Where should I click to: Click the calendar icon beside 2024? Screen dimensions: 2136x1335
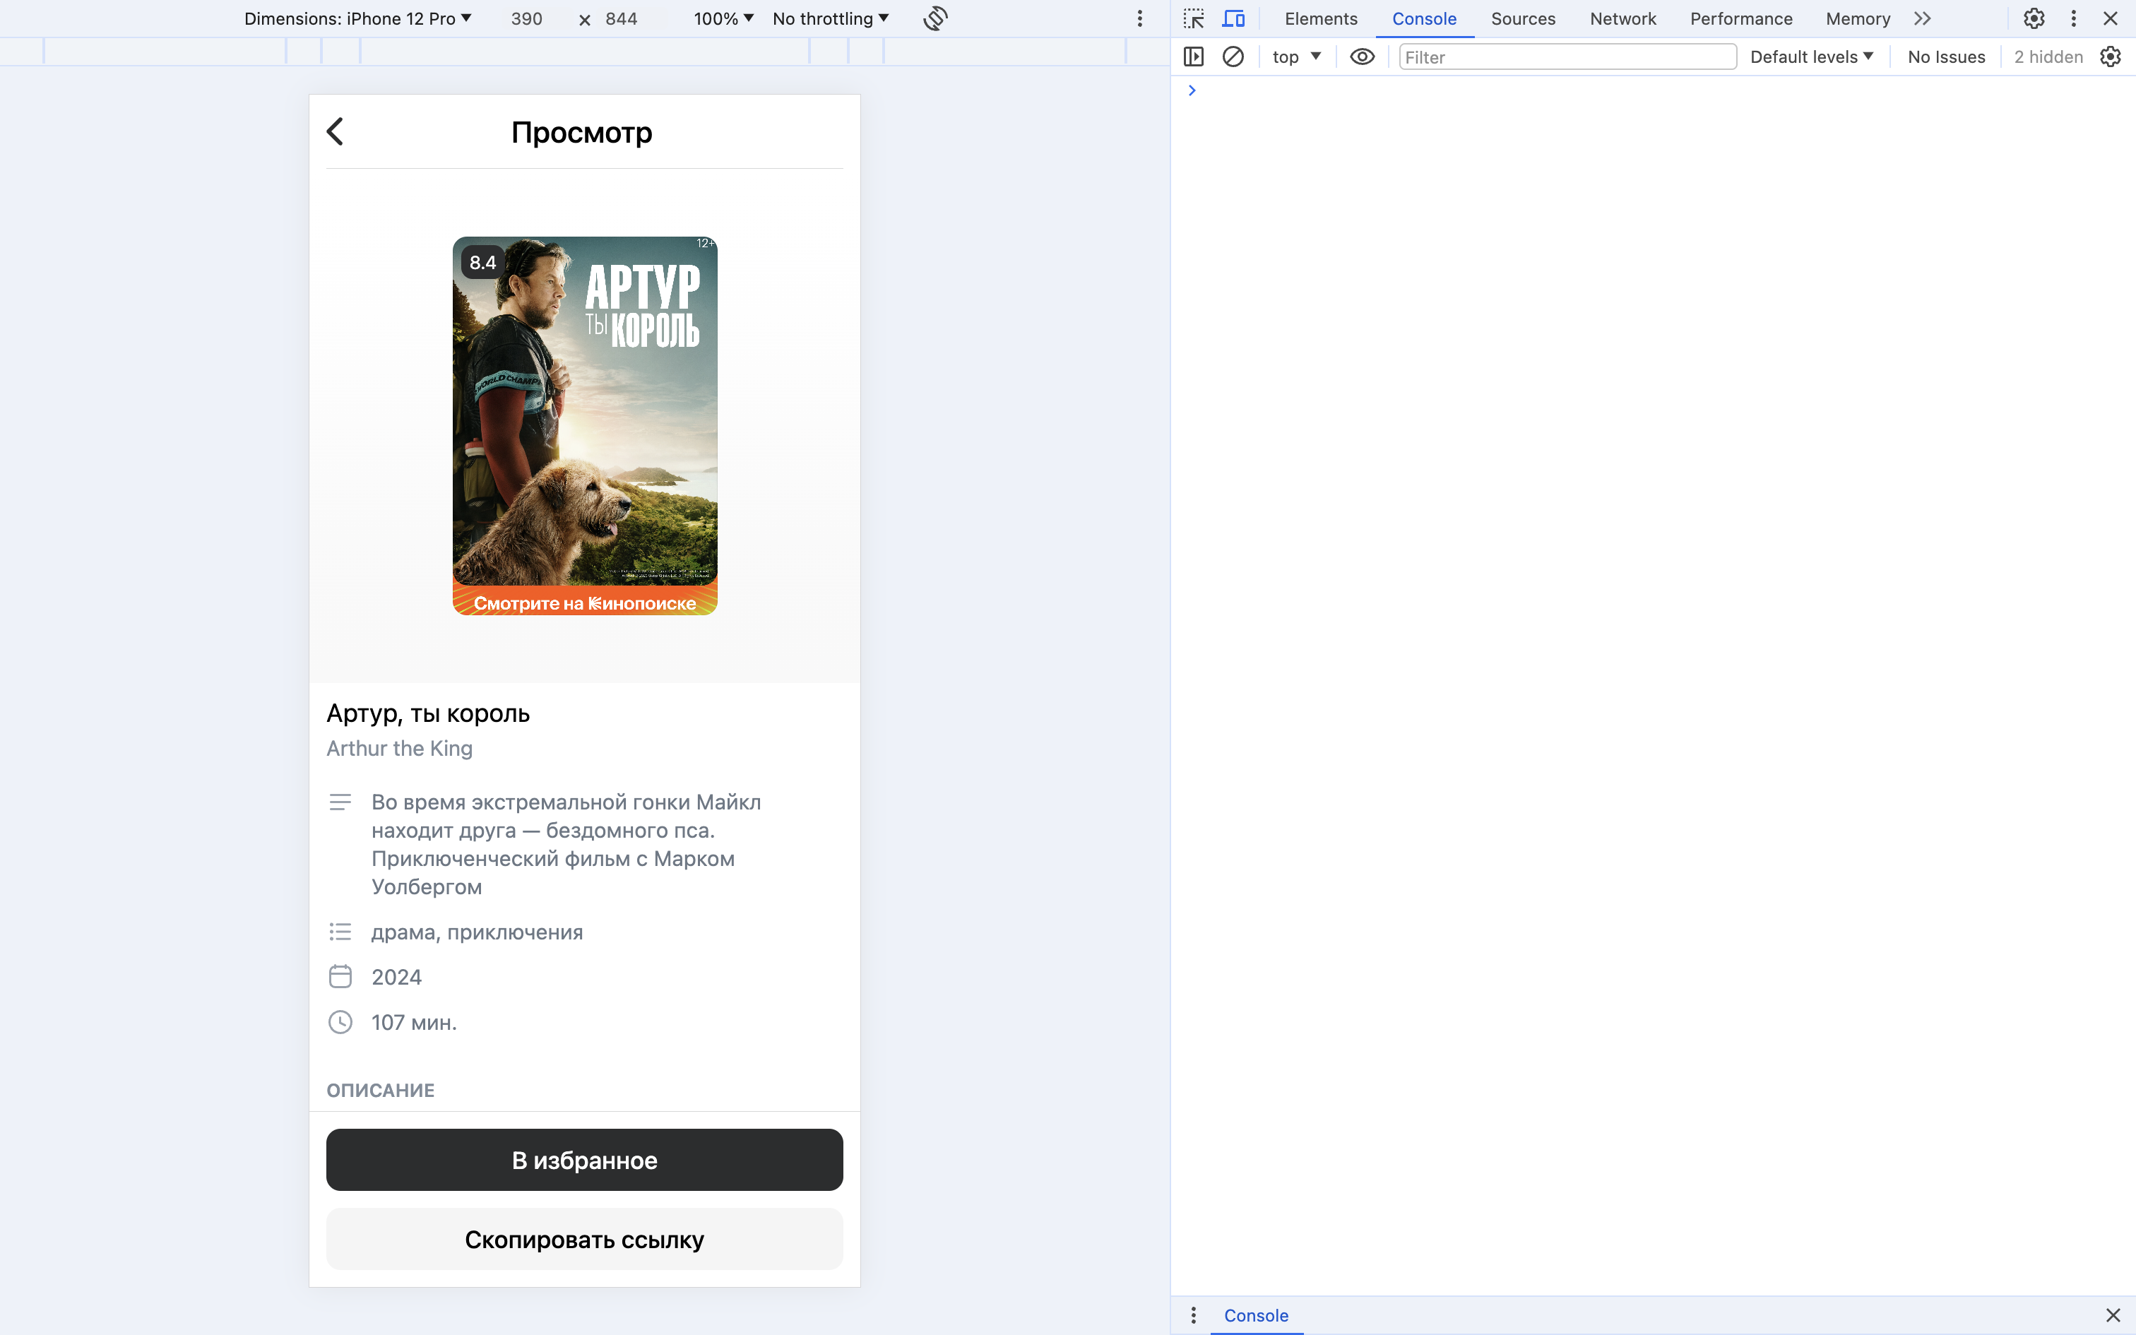click(x=340, y=975)
